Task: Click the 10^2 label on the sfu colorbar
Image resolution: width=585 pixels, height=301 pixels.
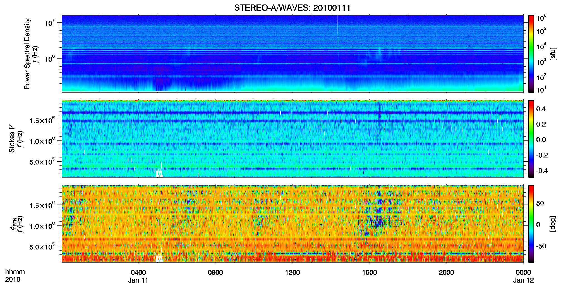Action: (541, 77)
